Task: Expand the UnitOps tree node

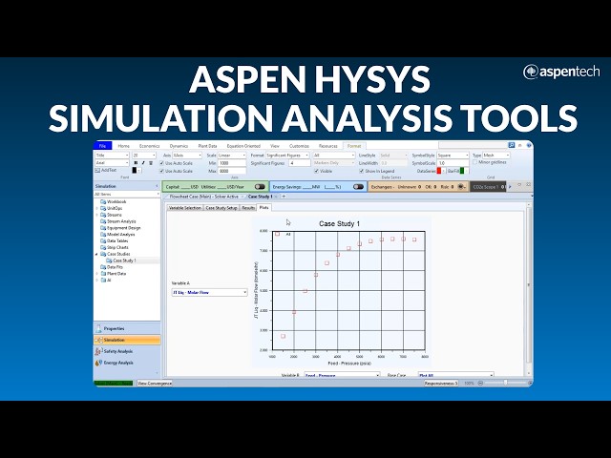Action: (x=96, y=208)
